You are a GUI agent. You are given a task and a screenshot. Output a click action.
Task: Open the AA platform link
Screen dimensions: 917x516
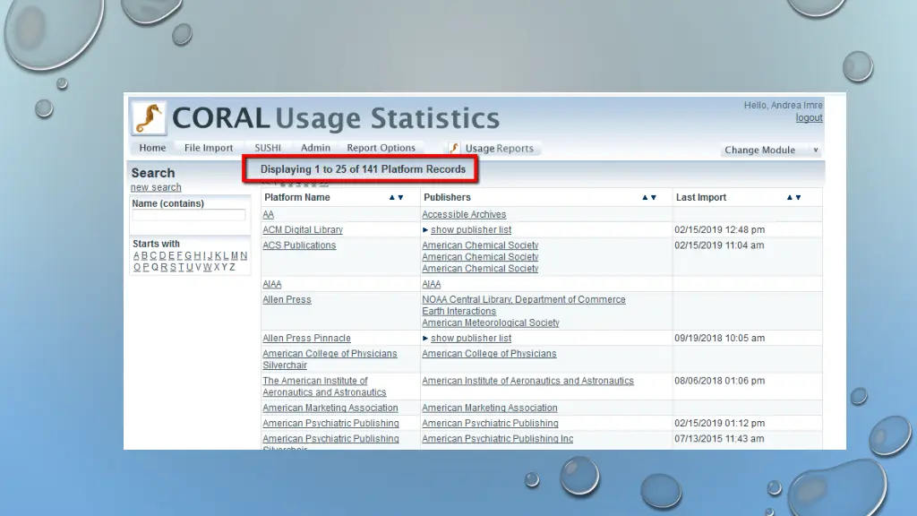[269, 215]
